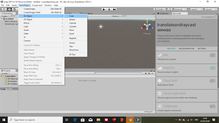Choose Plane from 3D Object submenu

click(x=76, y=30)
